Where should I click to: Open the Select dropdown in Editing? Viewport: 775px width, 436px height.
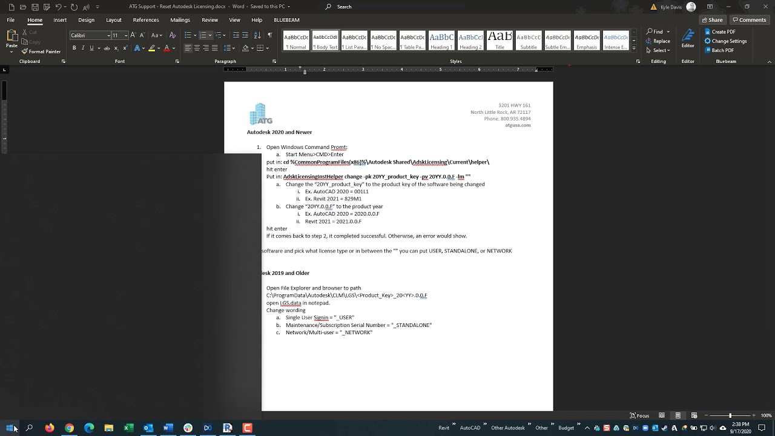658,50
